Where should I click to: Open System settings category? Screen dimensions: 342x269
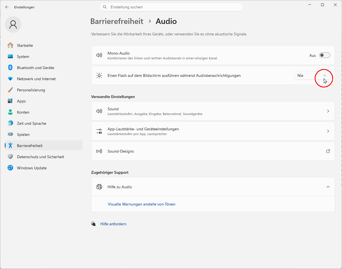click(44, 57)
